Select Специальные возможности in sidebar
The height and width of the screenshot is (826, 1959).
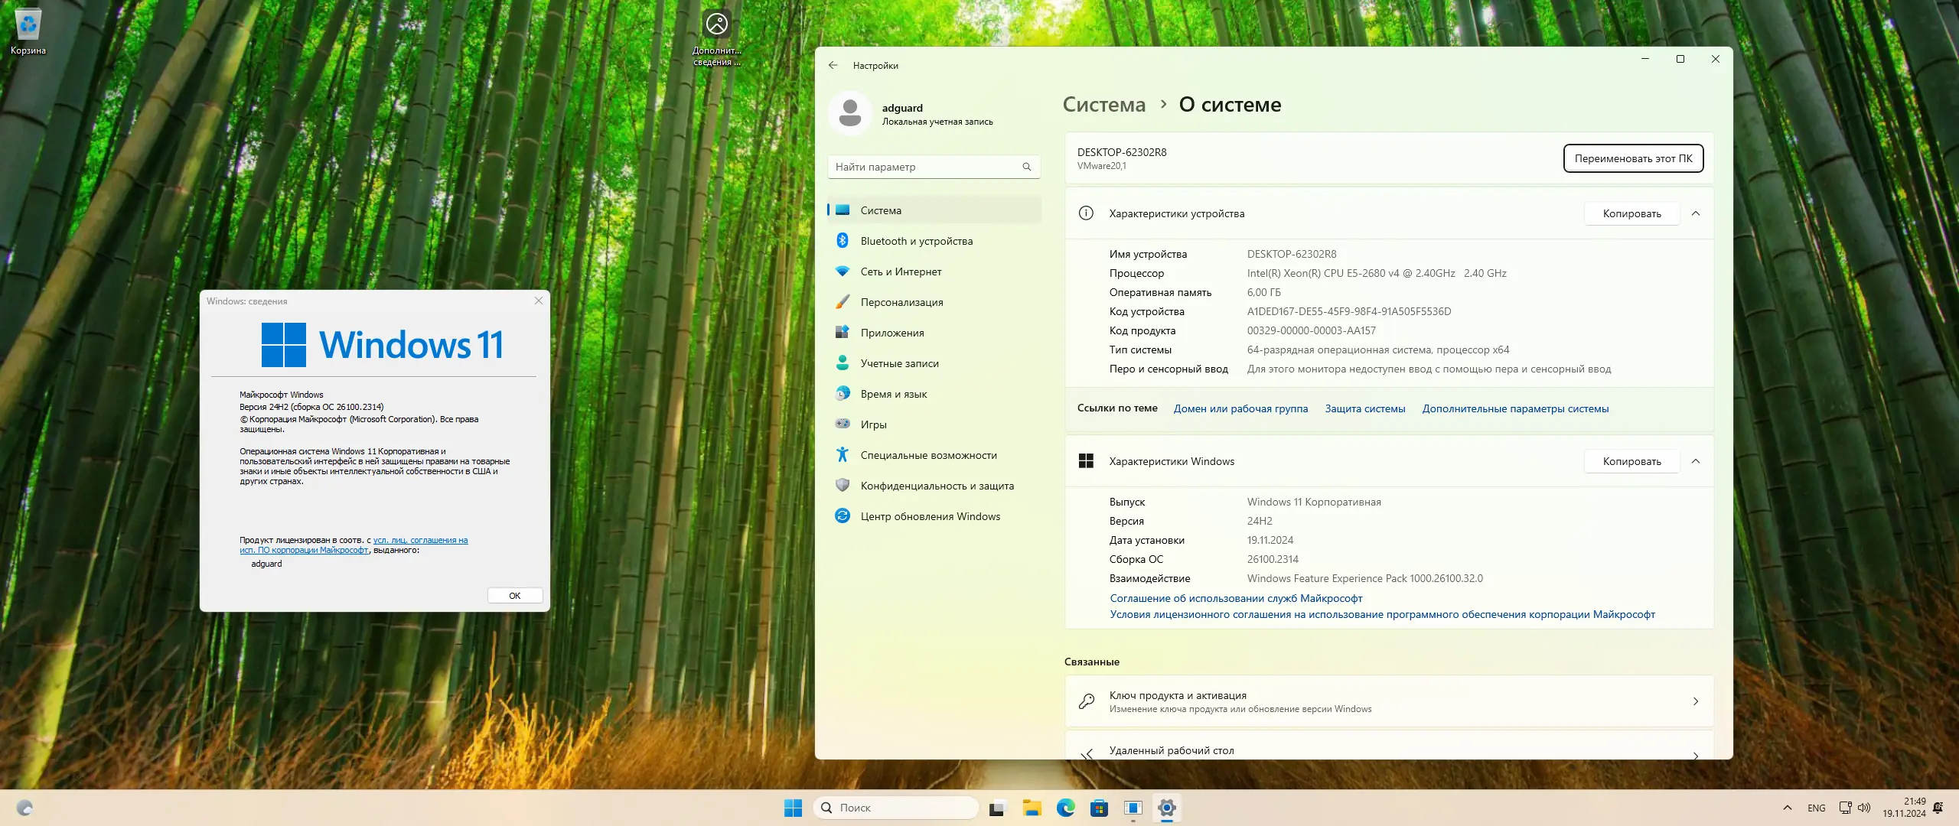pos(929,454)
